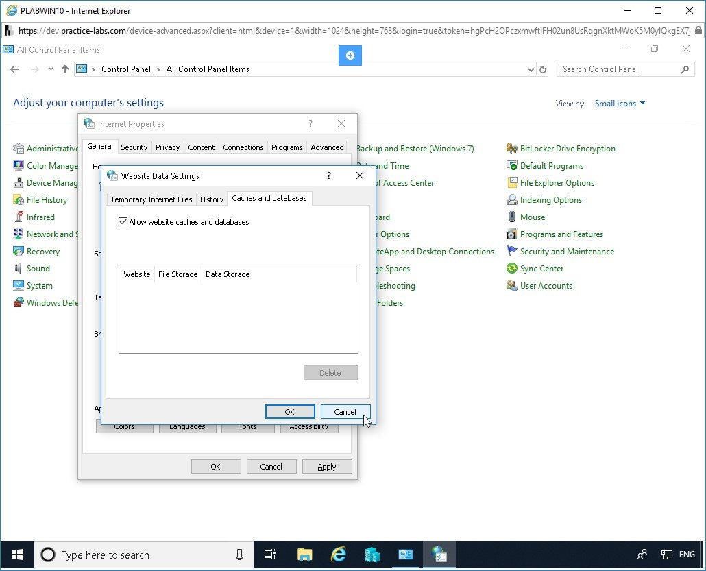Open the recent locations dropdown arrow
This screenshot has width=706, height=571.
[51, 69]
